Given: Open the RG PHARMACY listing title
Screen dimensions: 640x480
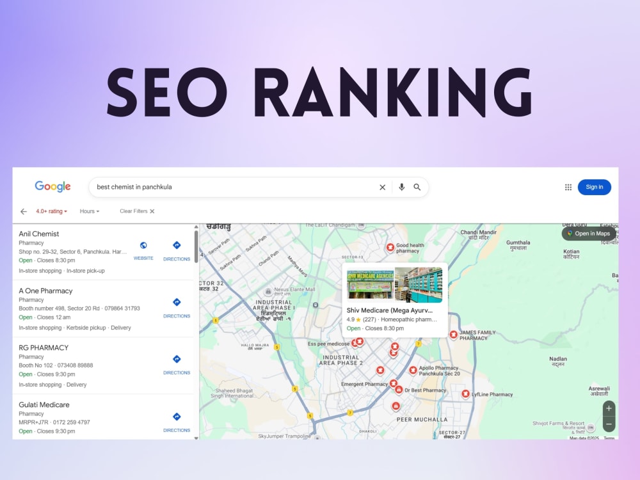Looking at the screenshot, I should coord(44,348).
